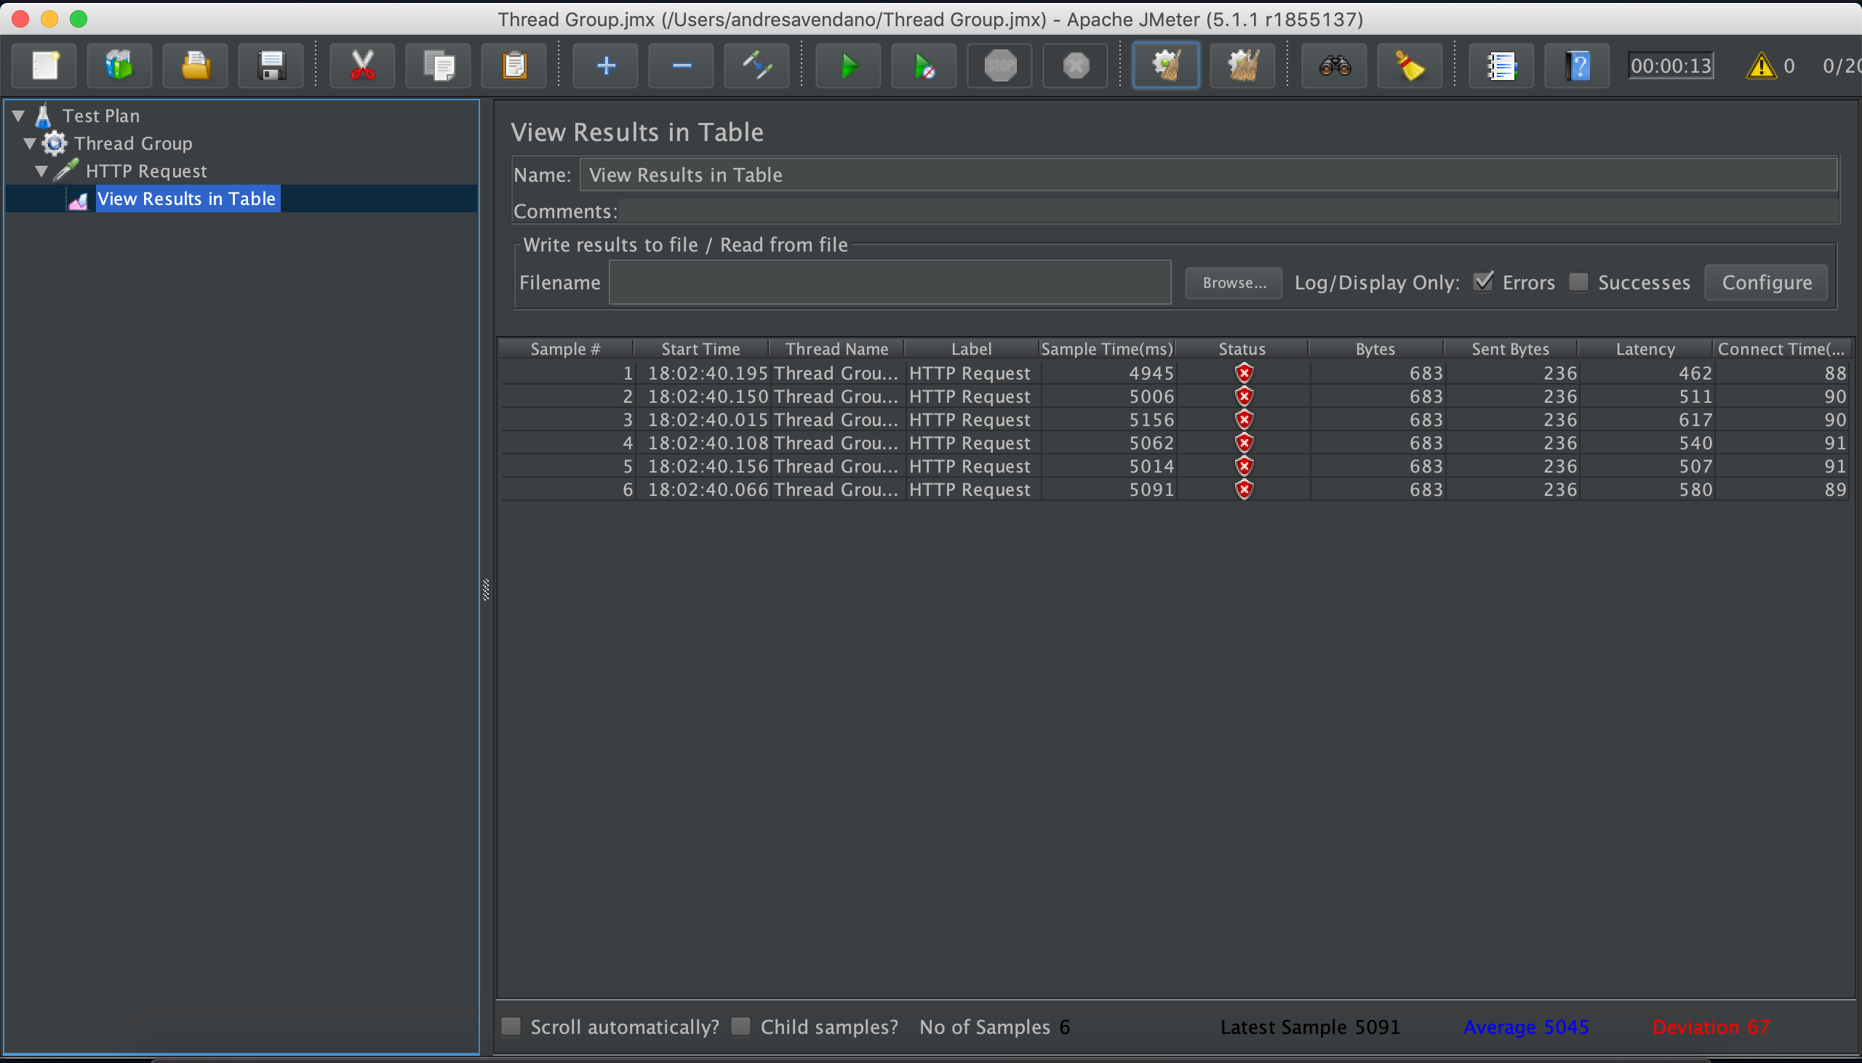The width and height of the screenshot is (1862, 1063).
Task: Click the function helper list icon
Action: (x=1501, y=65)
